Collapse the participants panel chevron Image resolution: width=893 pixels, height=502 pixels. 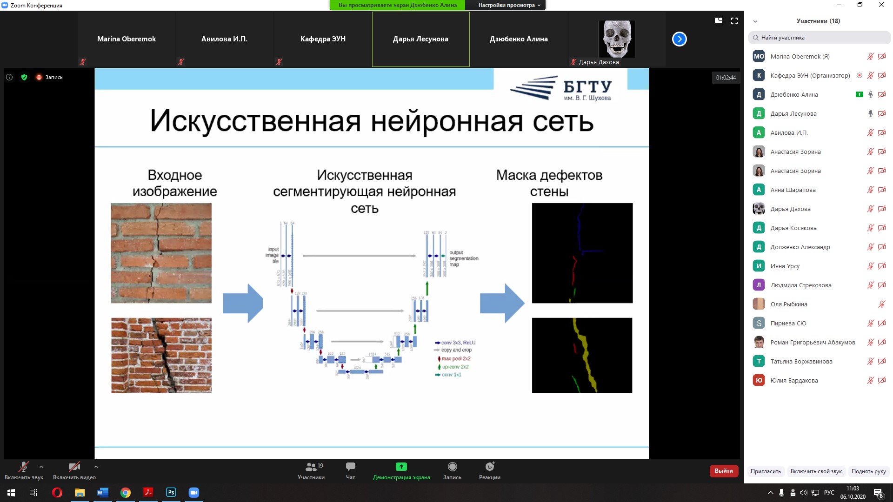755,21
